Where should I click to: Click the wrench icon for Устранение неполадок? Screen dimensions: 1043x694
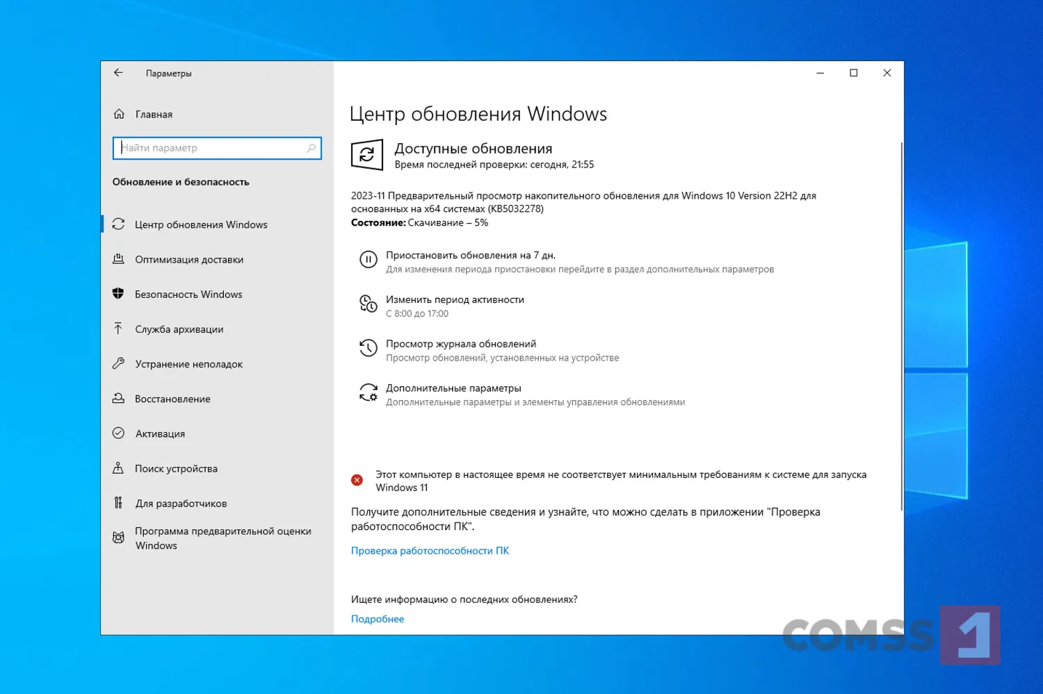[x=119, y=363]
